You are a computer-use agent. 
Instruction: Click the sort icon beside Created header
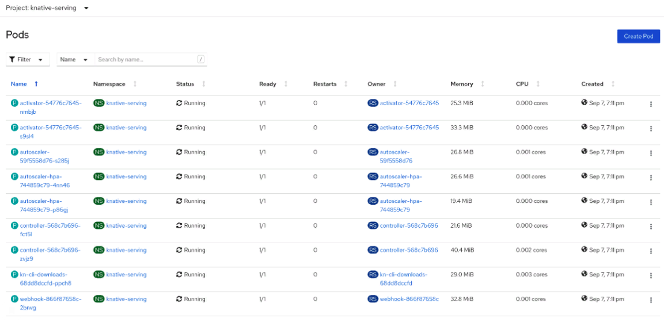(613, 84)
